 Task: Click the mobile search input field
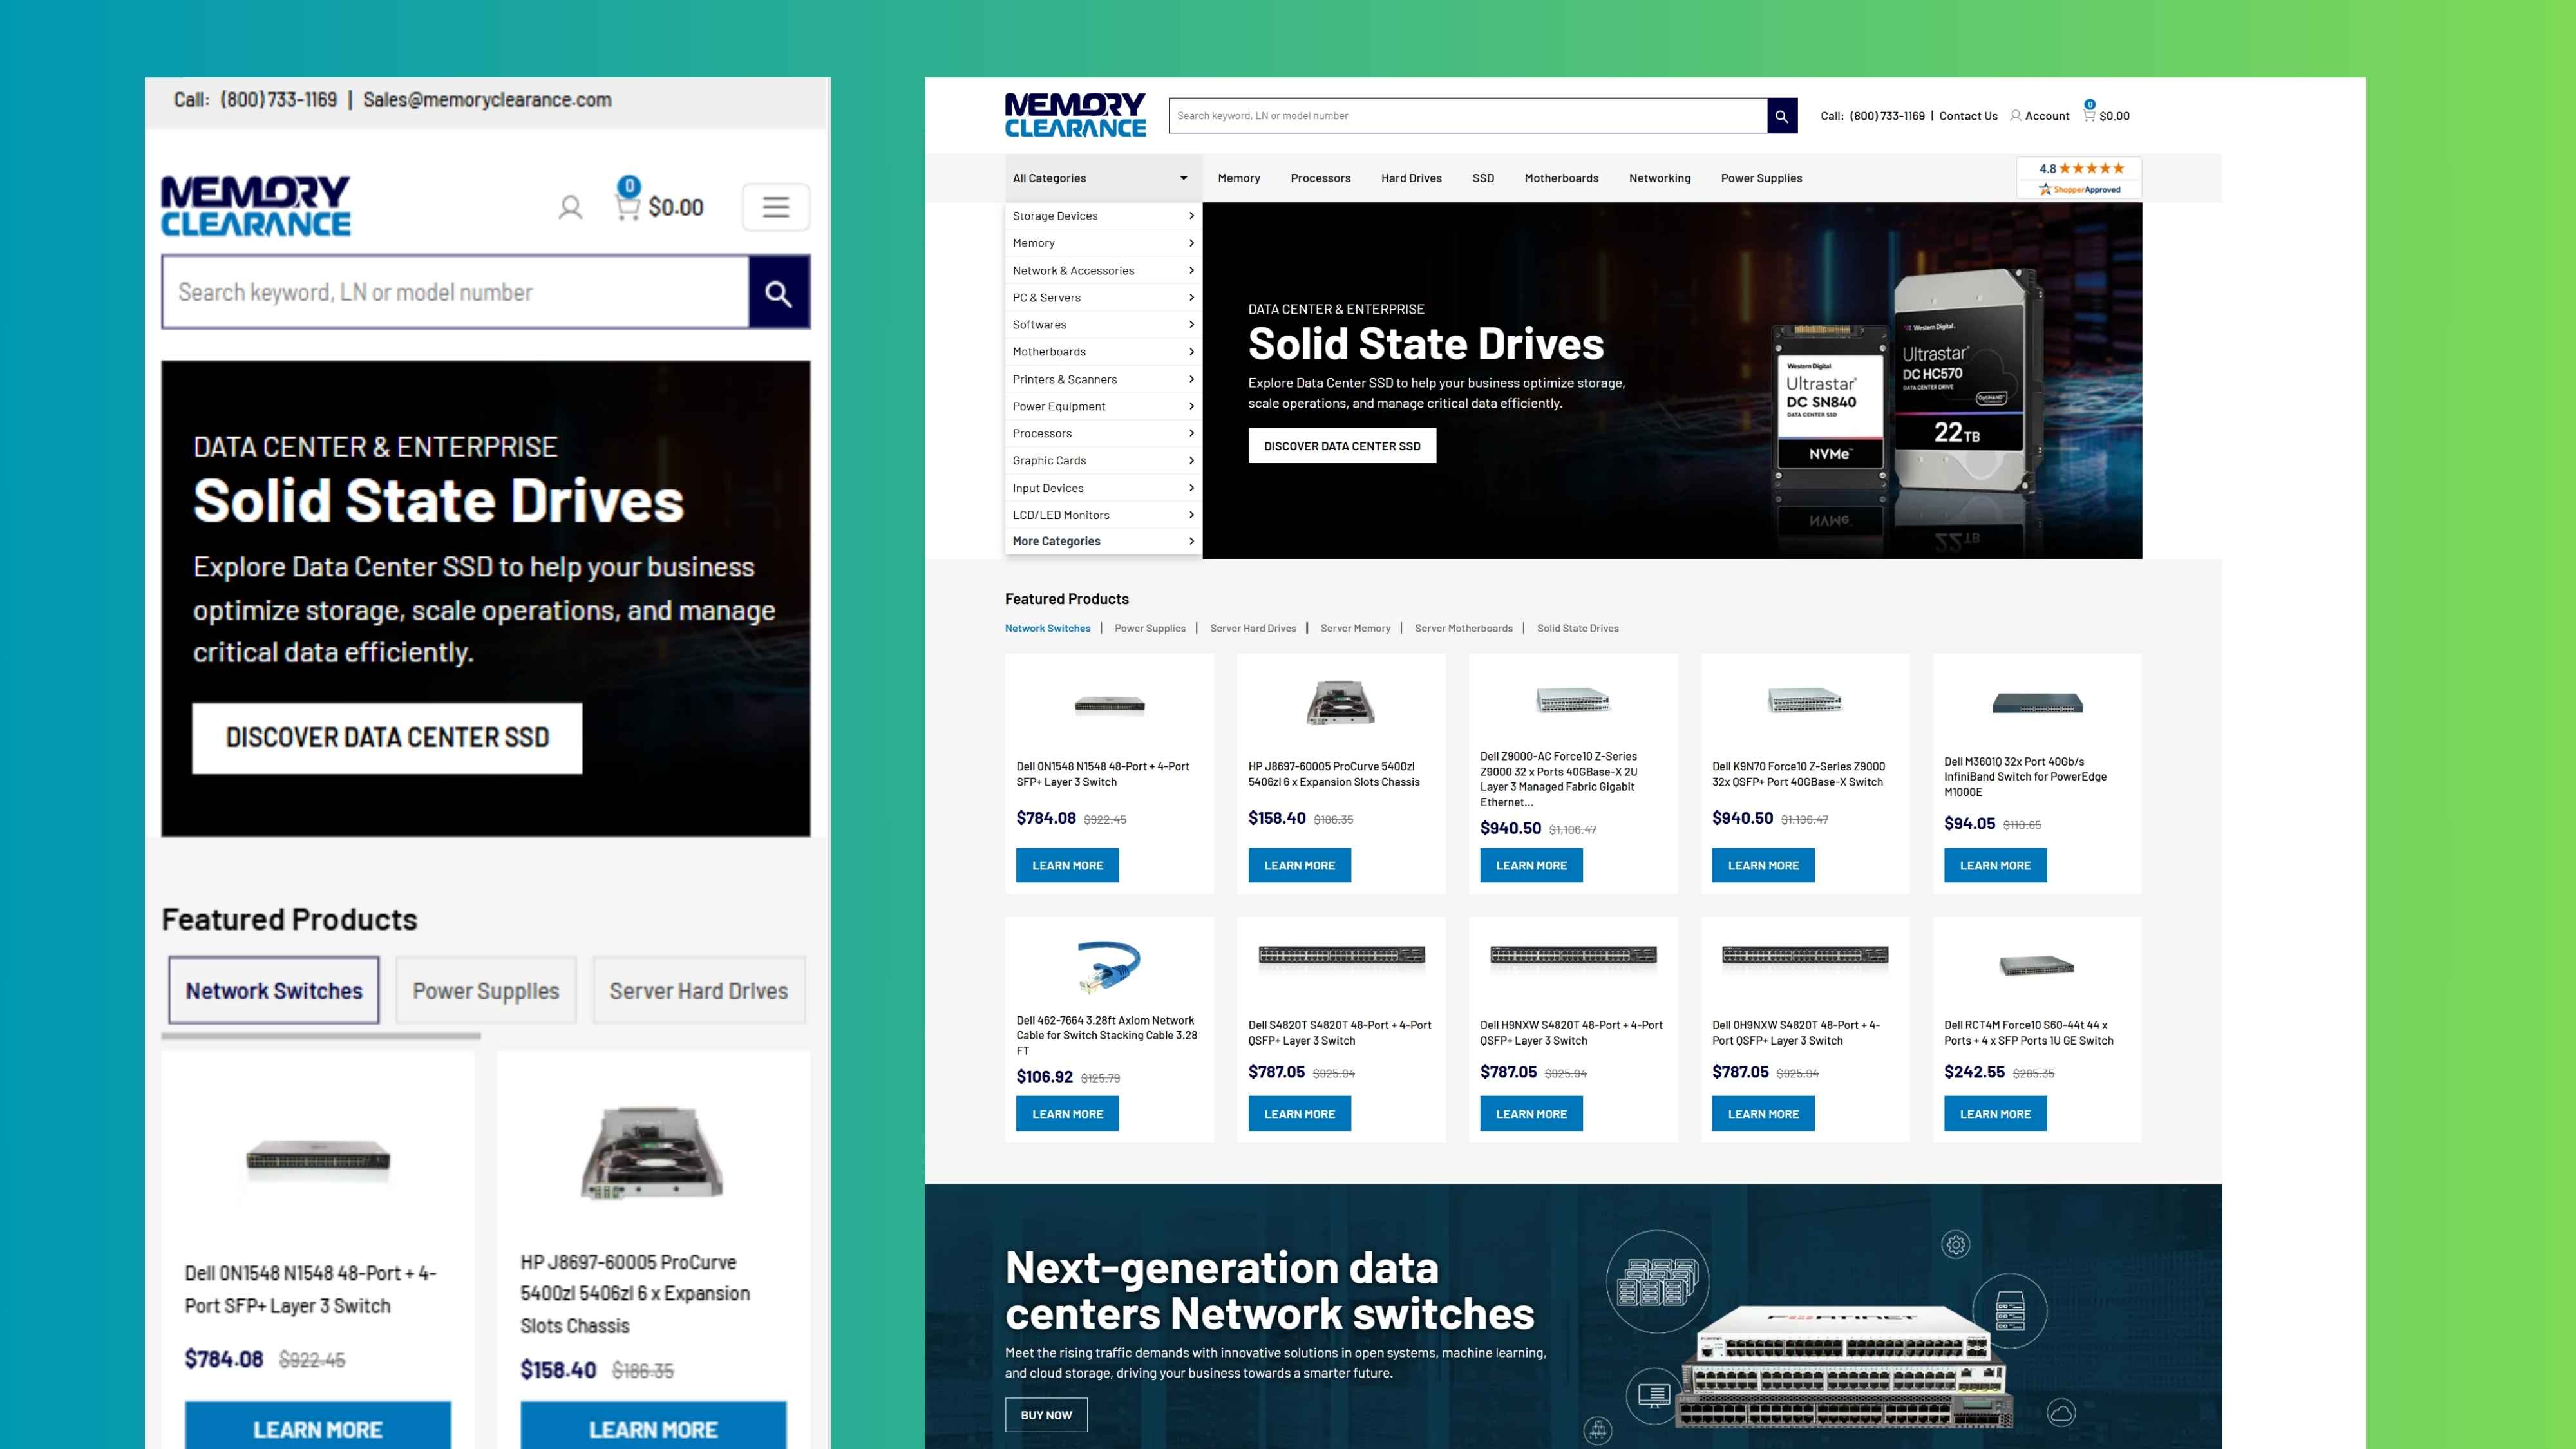pos(455,292)
